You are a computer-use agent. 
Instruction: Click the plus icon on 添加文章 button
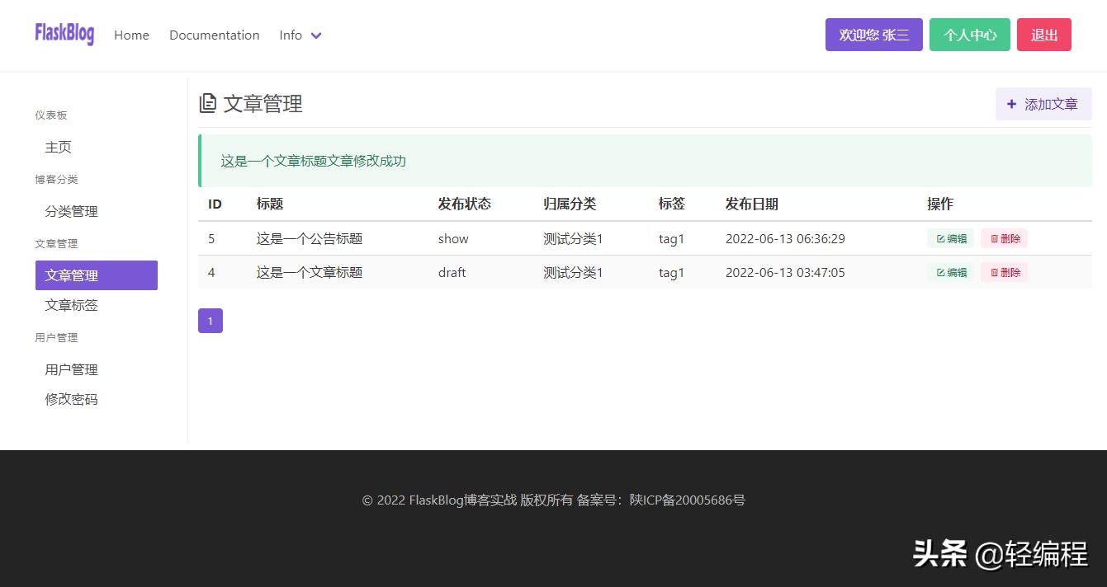(x=1012, y=104)
